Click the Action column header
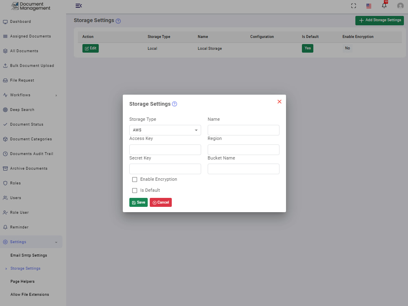This screenshot has height=306, width=408. [88, 37]
